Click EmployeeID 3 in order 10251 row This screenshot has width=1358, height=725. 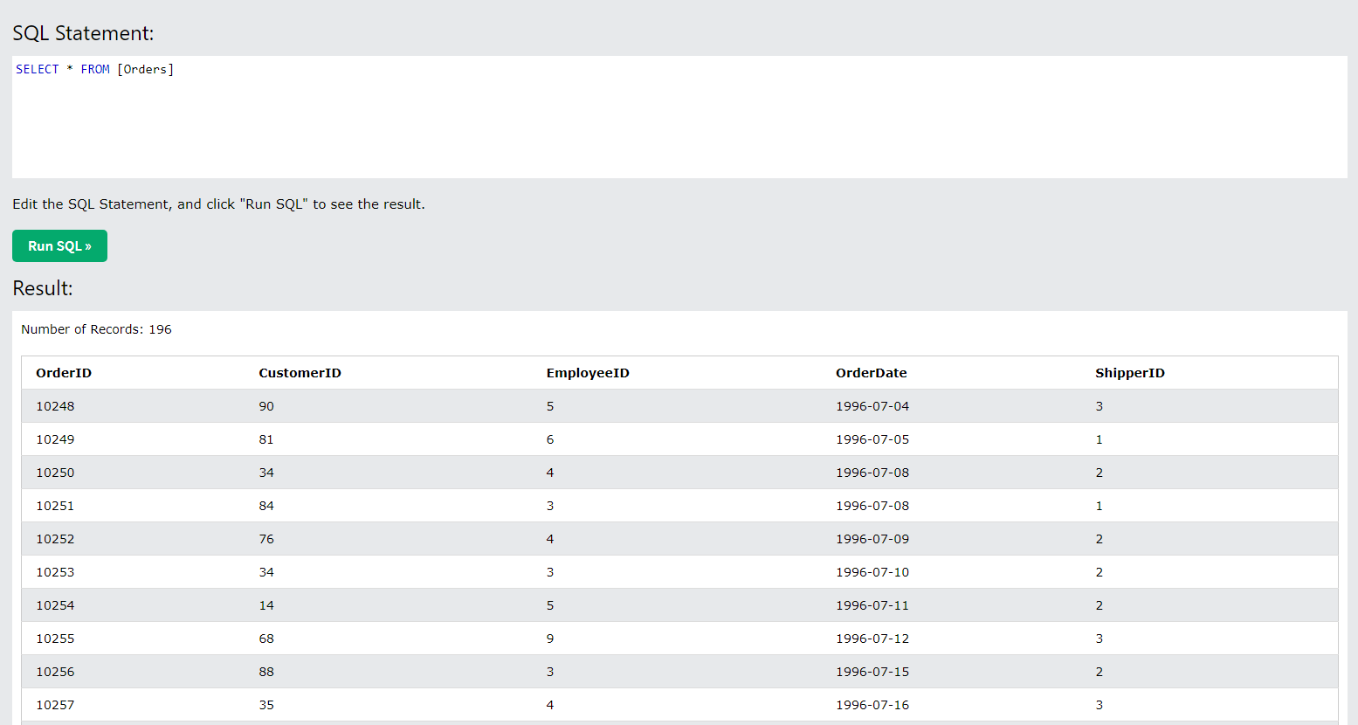pos(550,506)
